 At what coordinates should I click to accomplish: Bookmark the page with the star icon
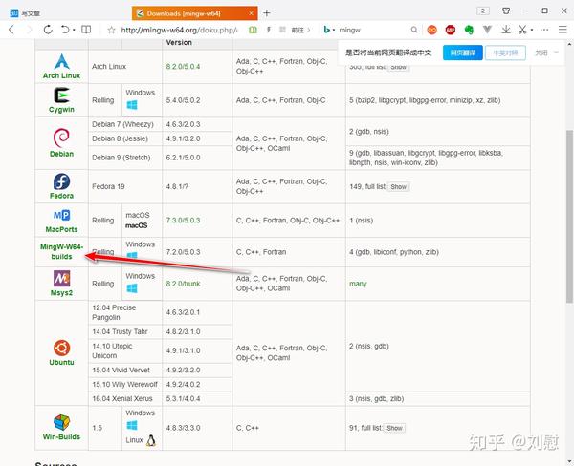[111, 30]
